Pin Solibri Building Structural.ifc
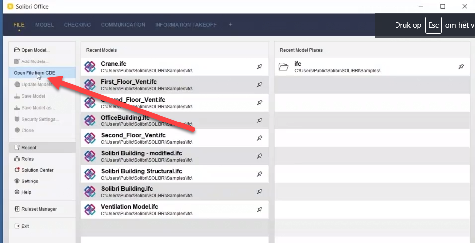 click(260, 174)
